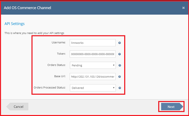The image size is (189, 116).
Task: Show help tooltip for Base Url
Action: (x=119, y=77)
